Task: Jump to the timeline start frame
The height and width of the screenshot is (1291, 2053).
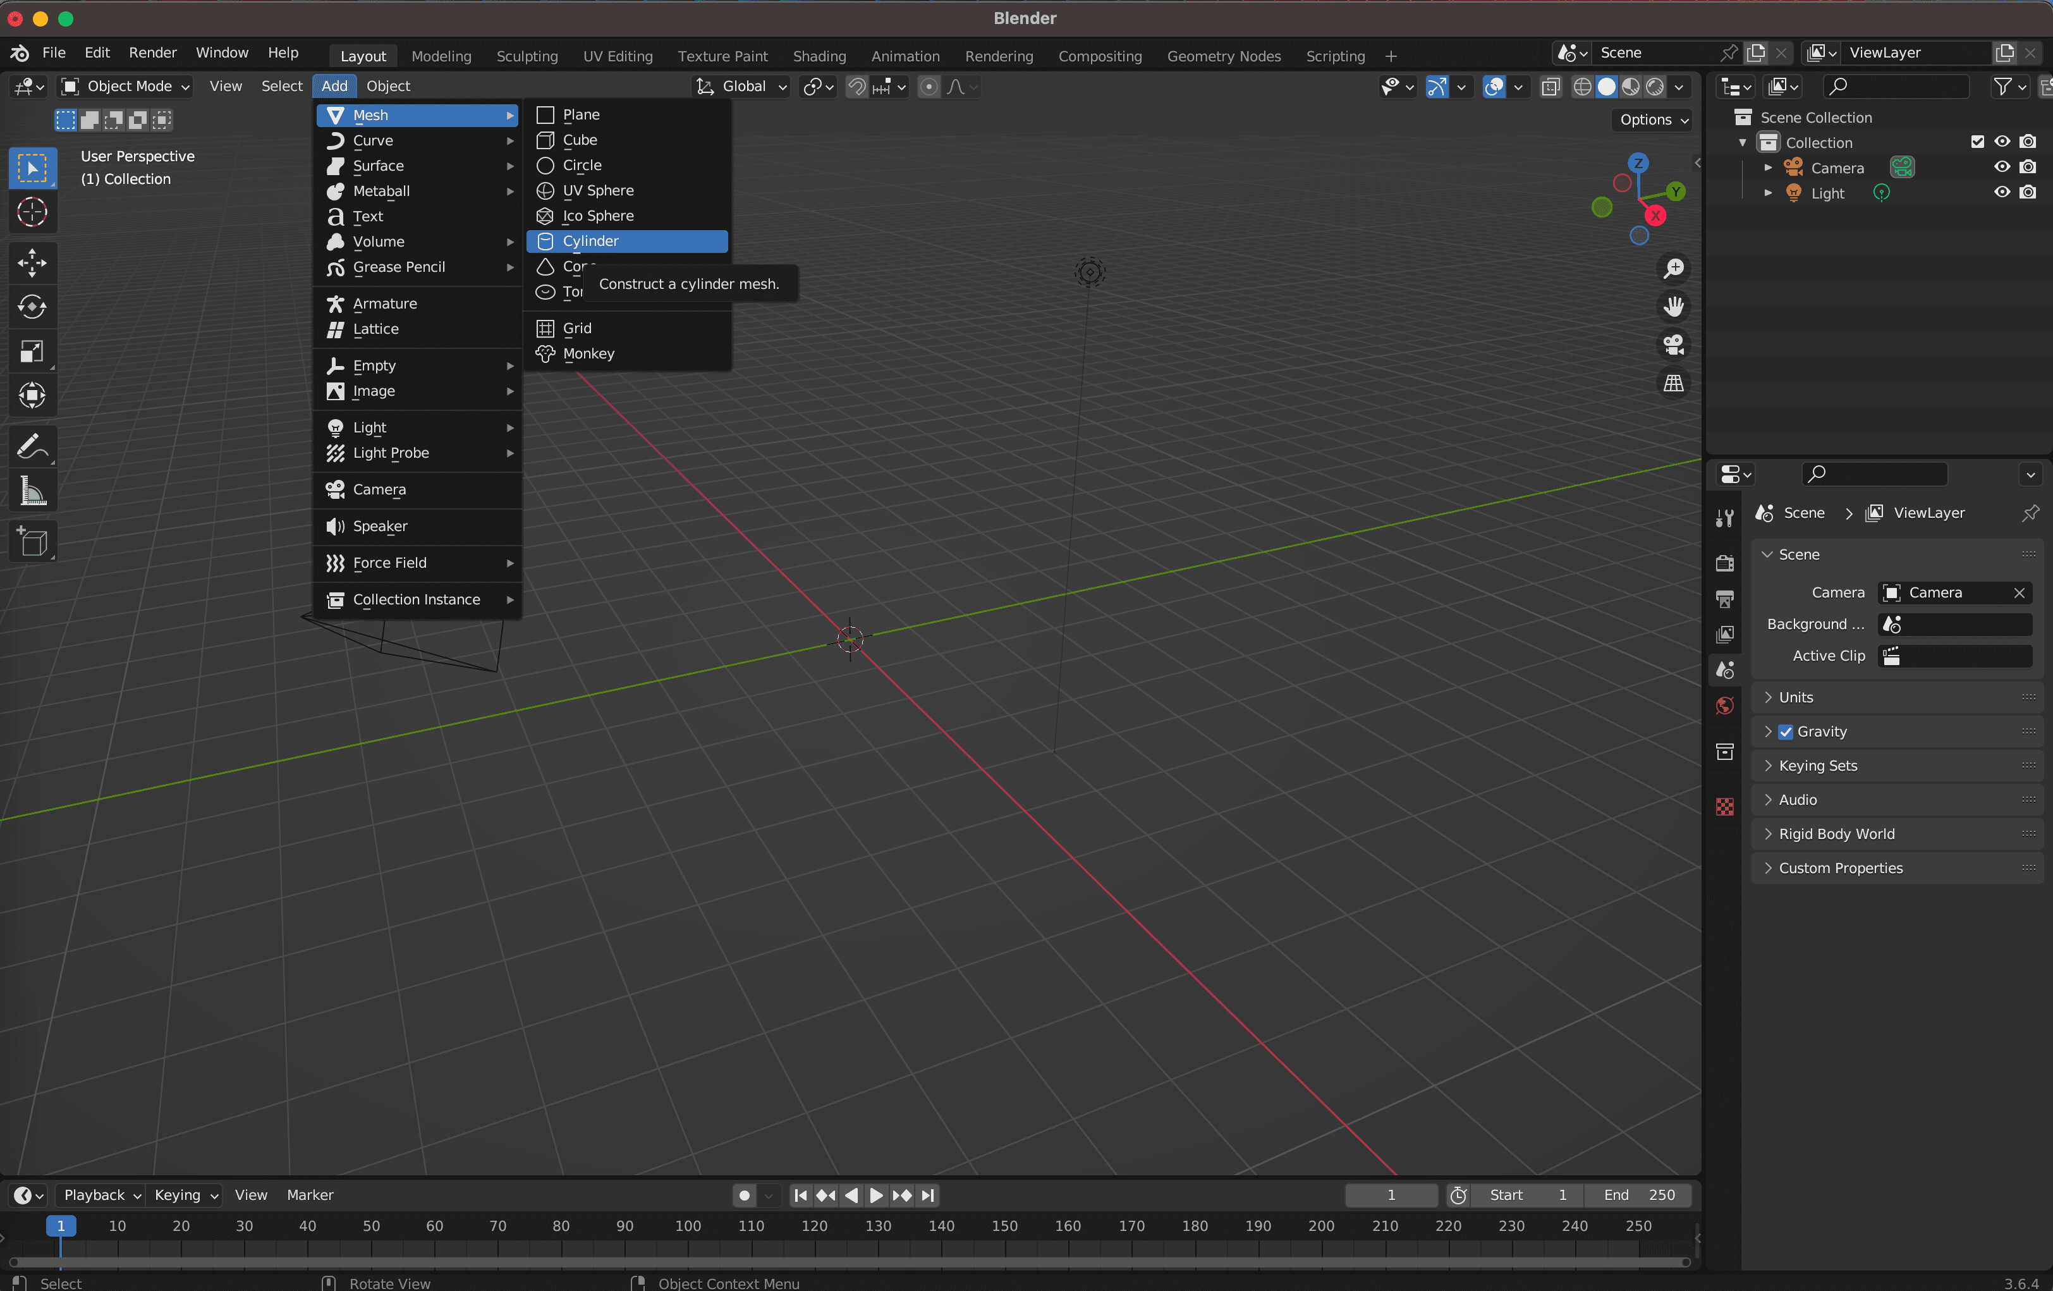Action: pyautogui.click(x=800, y=1196)
